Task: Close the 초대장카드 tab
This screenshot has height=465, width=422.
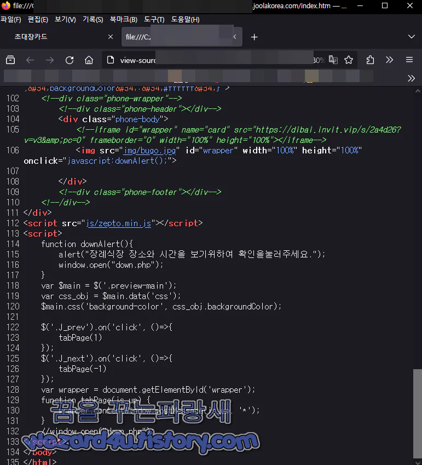Action: pos(111,37)
